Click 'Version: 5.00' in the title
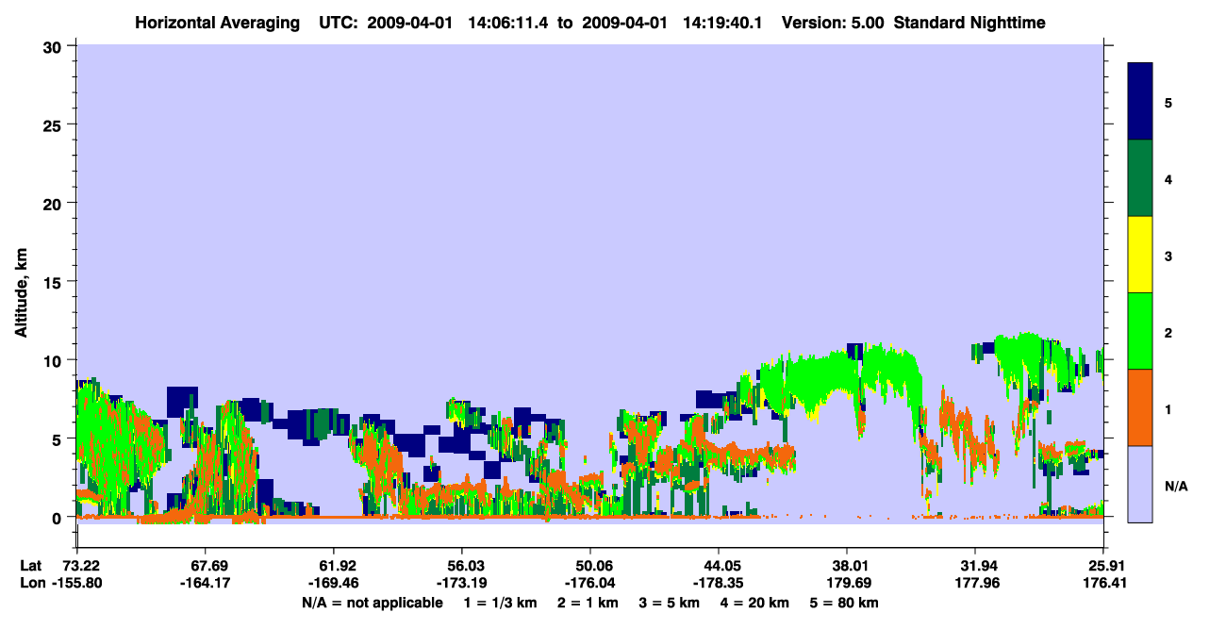Viewport: 1226px width, 629px height. (833, 22)
